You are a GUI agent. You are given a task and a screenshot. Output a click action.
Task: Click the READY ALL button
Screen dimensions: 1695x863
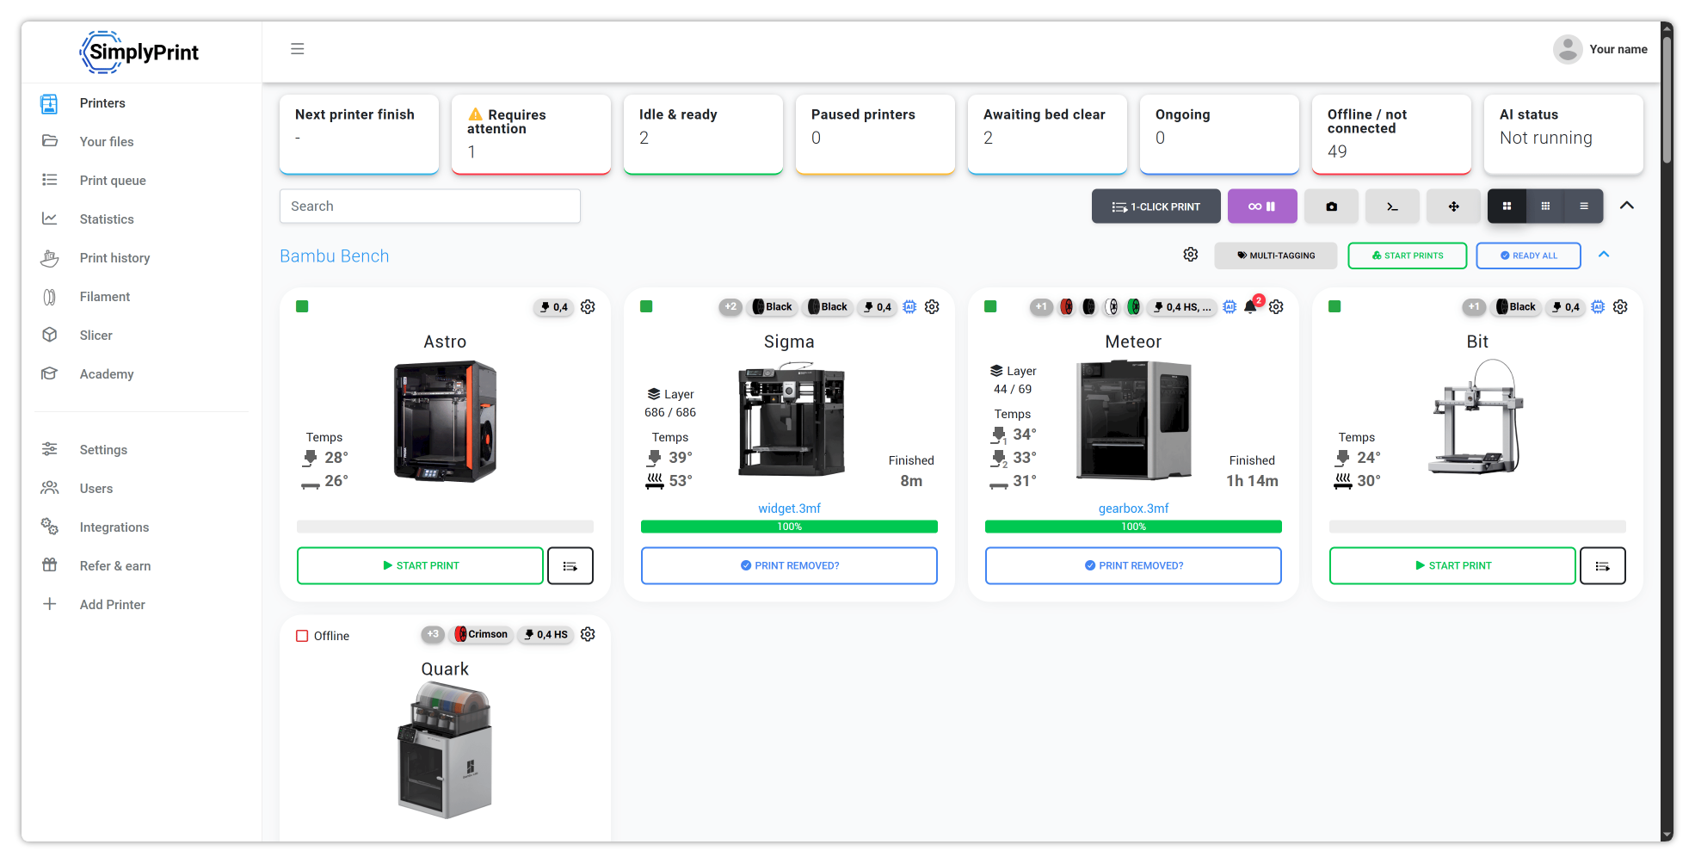click(1529, 256)
